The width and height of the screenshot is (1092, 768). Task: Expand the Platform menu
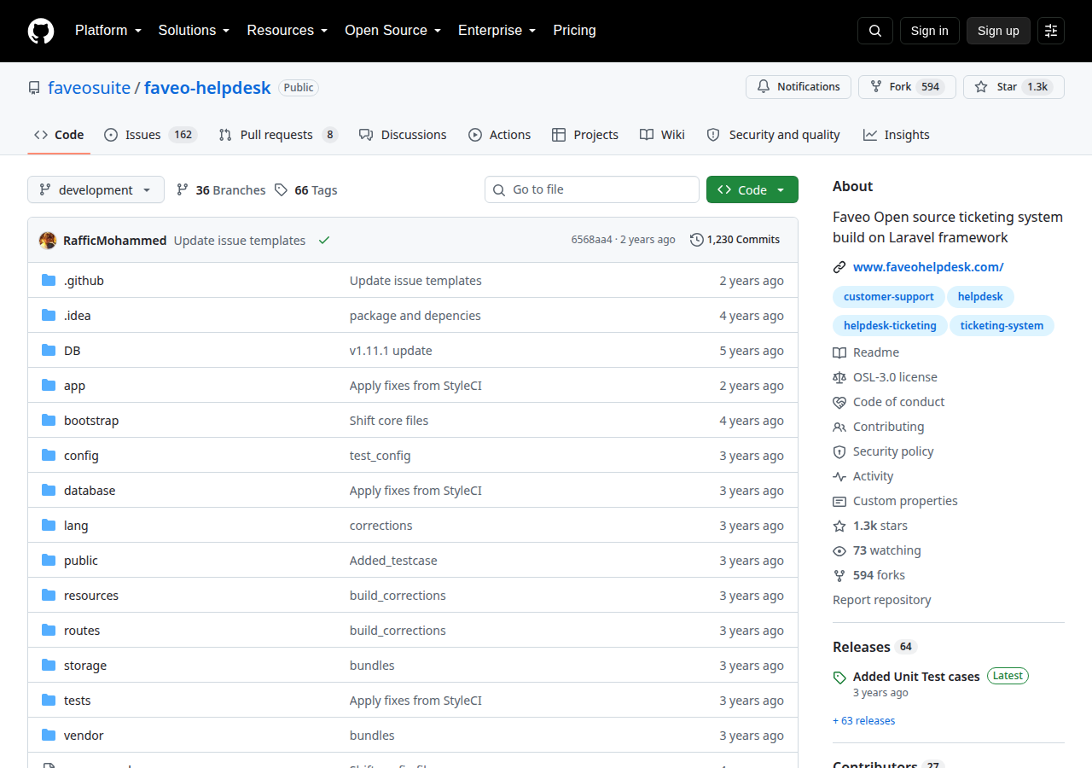(x=108, y=31)
